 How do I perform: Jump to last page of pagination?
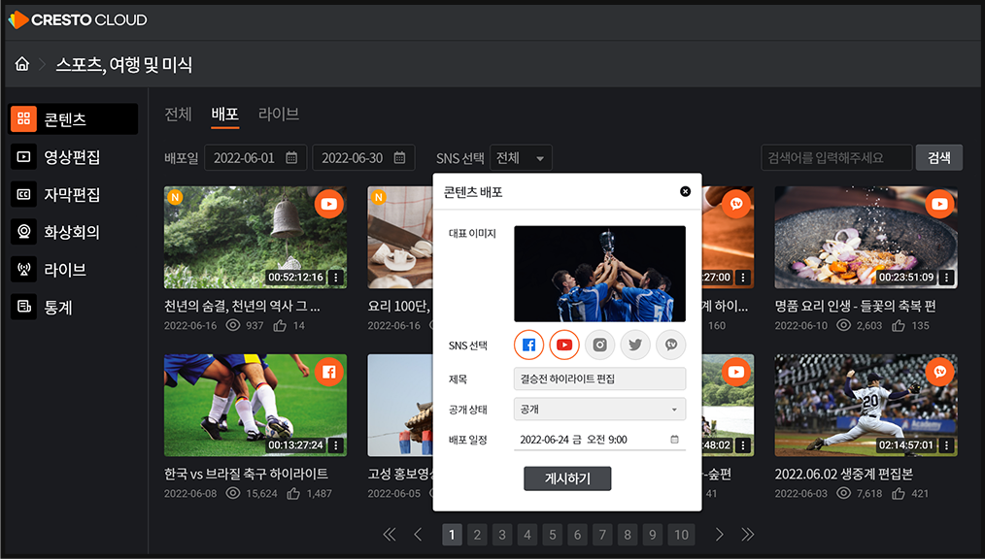click(748, 535)
